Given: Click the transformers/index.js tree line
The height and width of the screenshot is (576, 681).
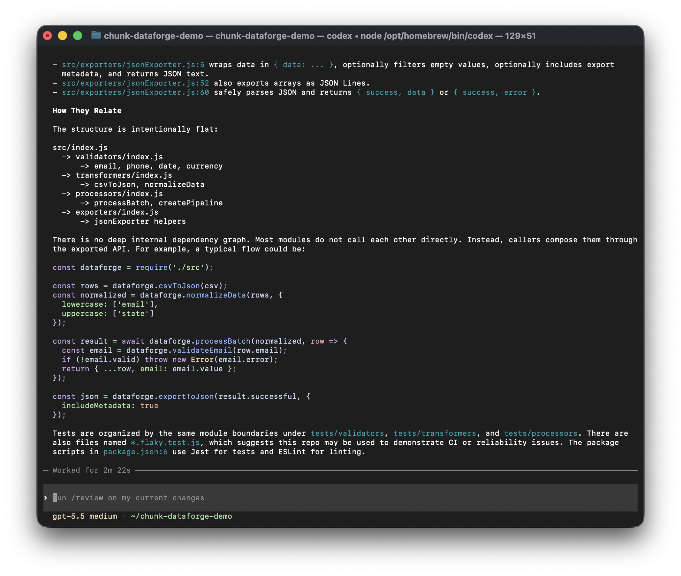Looking at the screenshot, I should click(117, 175).
